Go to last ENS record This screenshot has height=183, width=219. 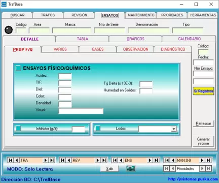pos(156,160)
